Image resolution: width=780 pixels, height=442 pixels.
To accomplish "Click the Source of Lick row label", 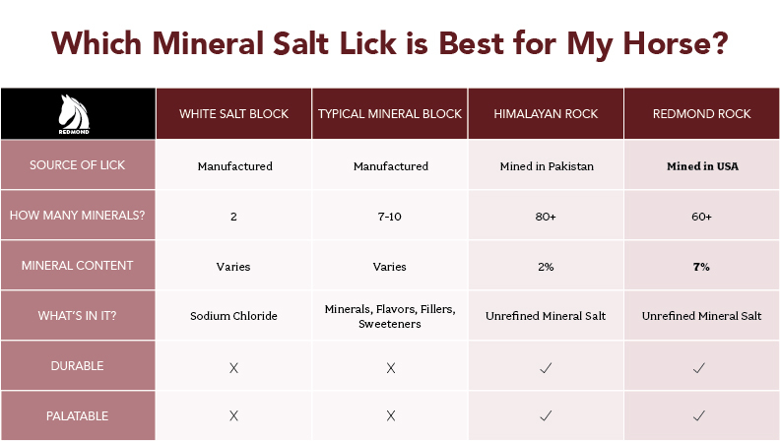I will click(77, 165).
